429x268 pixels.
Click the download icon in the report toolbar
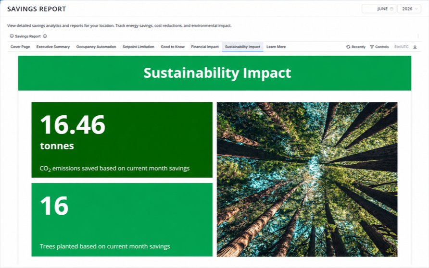coord(415,47)
